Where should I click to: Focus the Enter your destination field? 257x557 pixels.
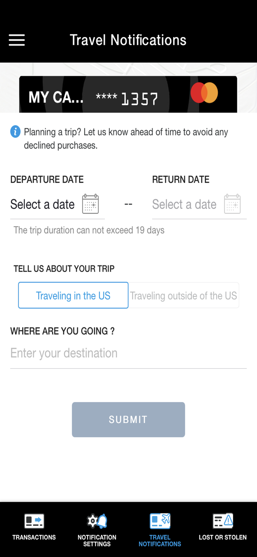tap(128, 353)
